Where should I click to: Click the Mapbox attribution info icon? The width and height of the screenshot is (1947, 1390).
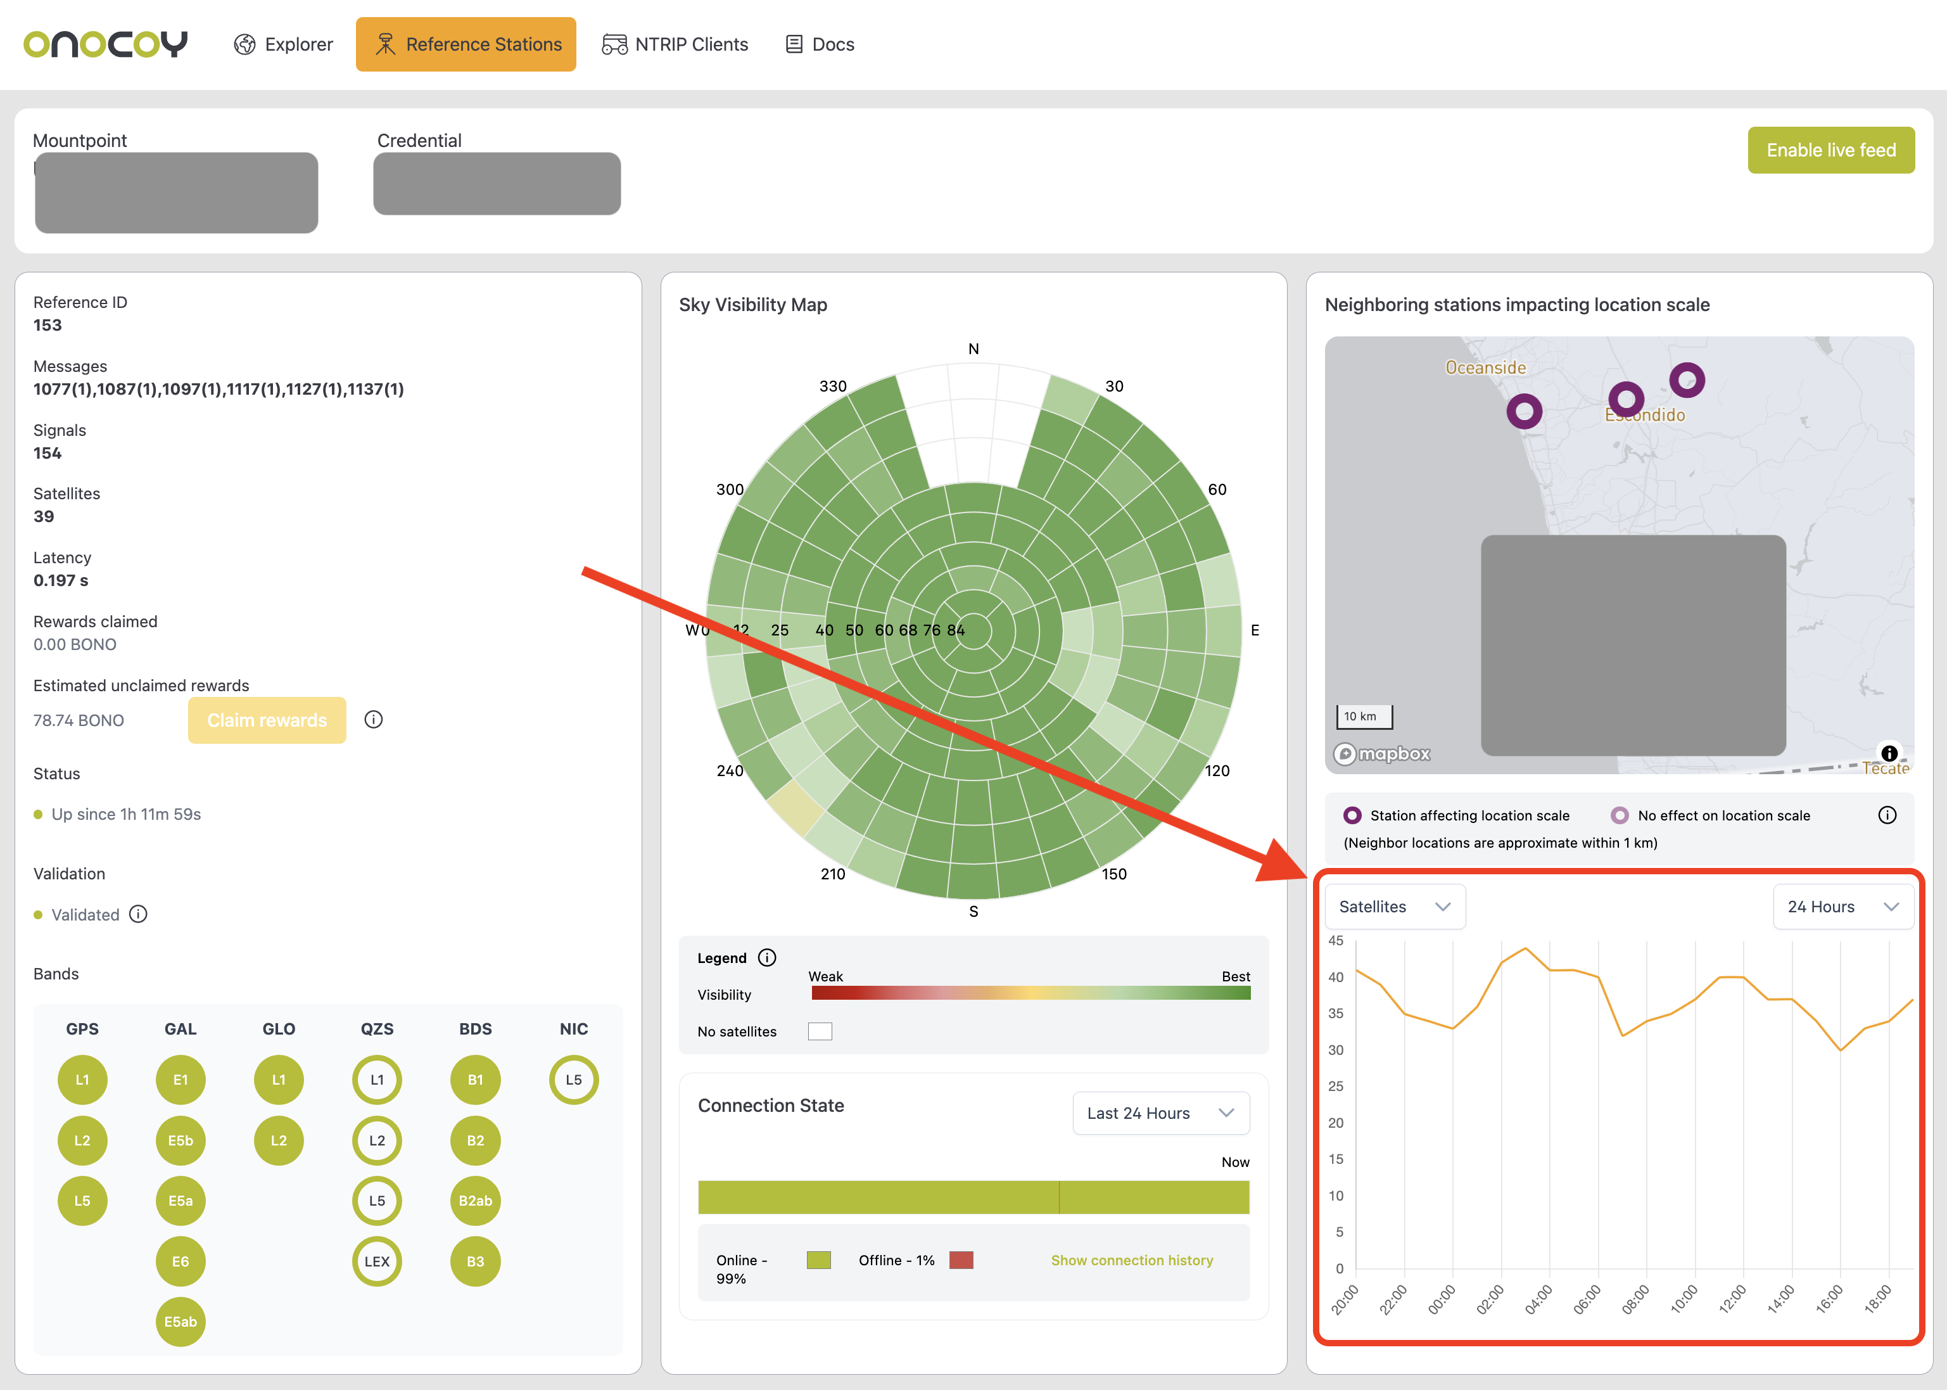click(x=1889, y=753)
